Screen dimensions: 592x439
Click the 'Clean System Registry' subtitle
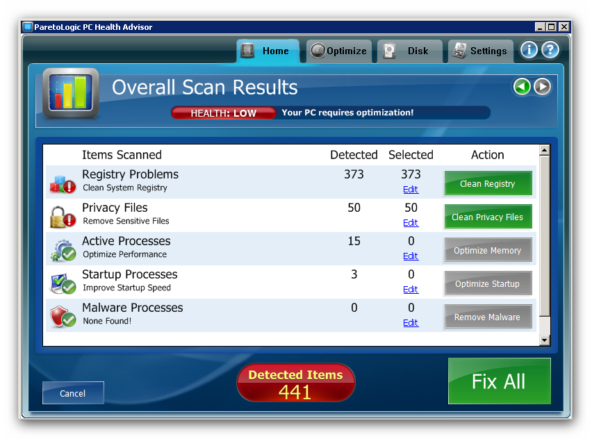(x=125, y=188)
